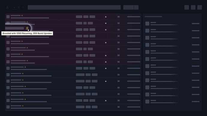Click the first row's avatar thumbnail

pos(8,17)
